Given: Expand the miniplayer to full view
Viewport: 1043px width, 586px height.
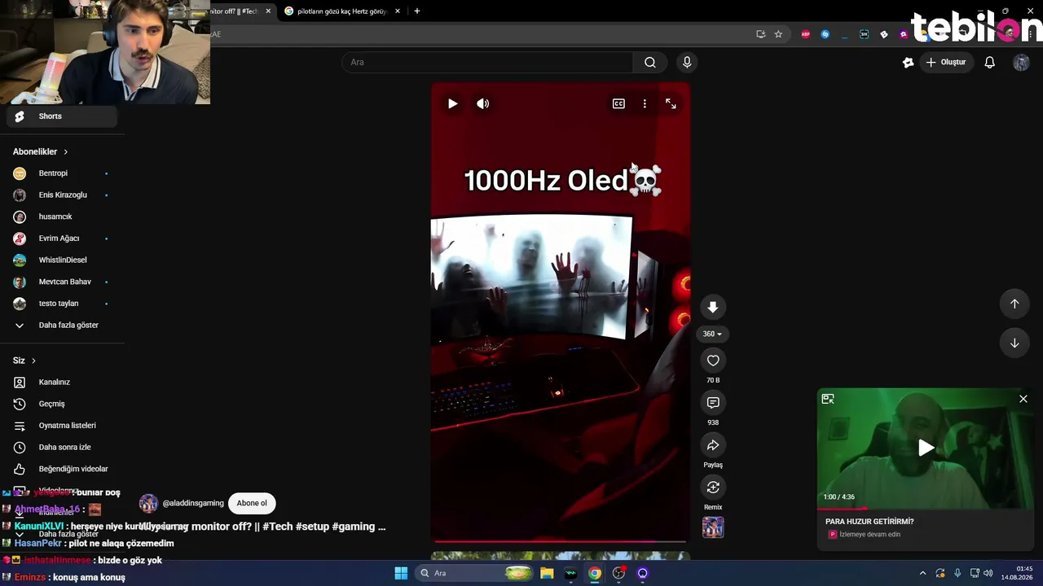Looking at the screenshot, I should [828, 399].
